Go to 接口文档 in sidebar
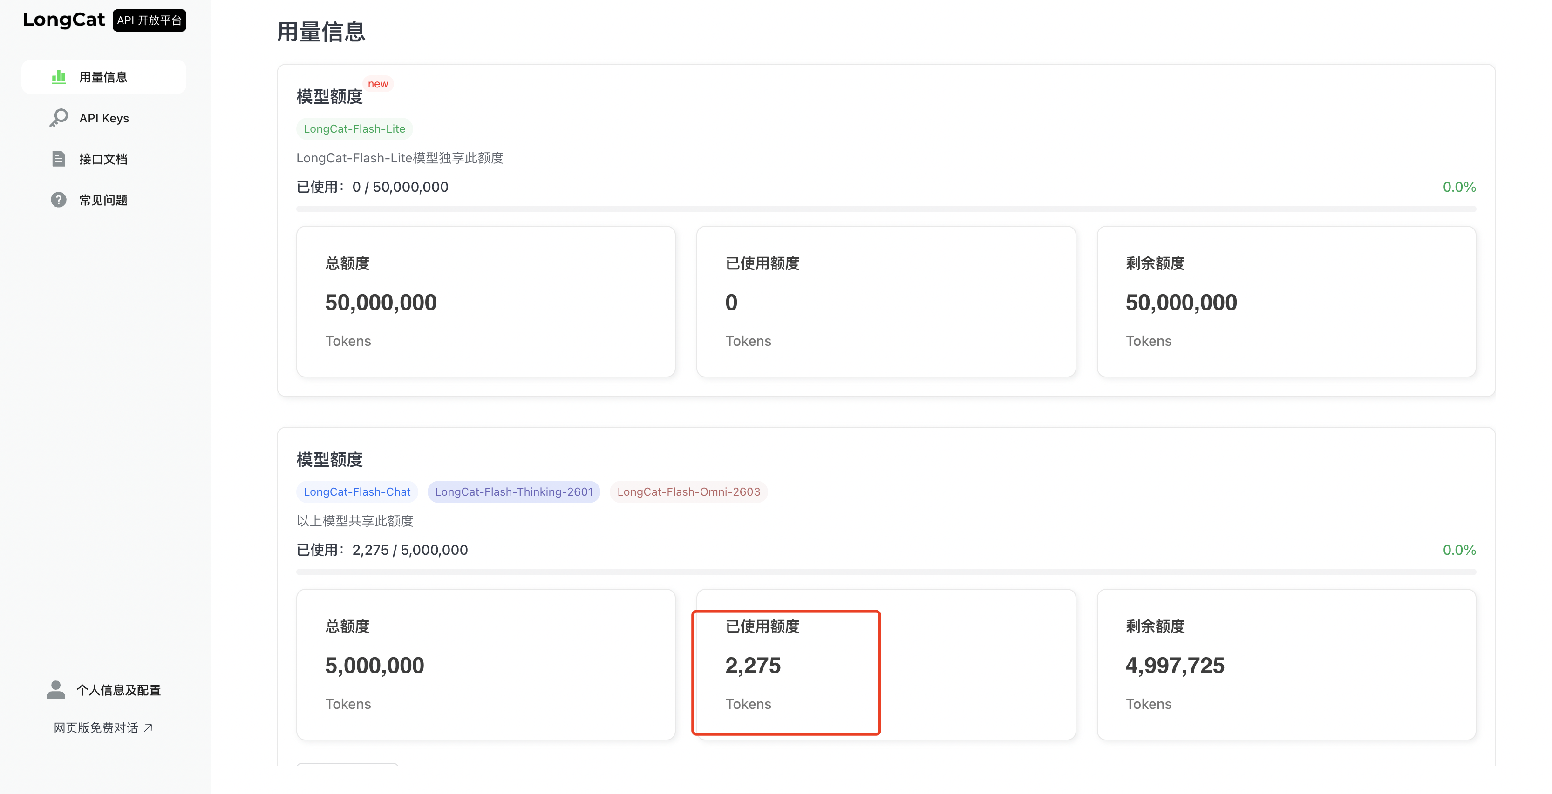This screenshot has height=794, width=1552. pos(103,159)
